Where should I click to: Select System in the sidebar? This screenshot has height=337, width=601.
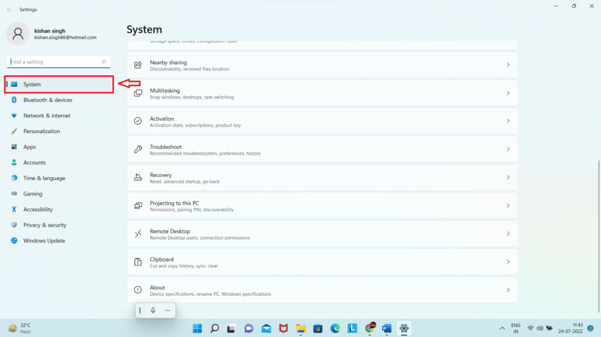tap(59, 84)
